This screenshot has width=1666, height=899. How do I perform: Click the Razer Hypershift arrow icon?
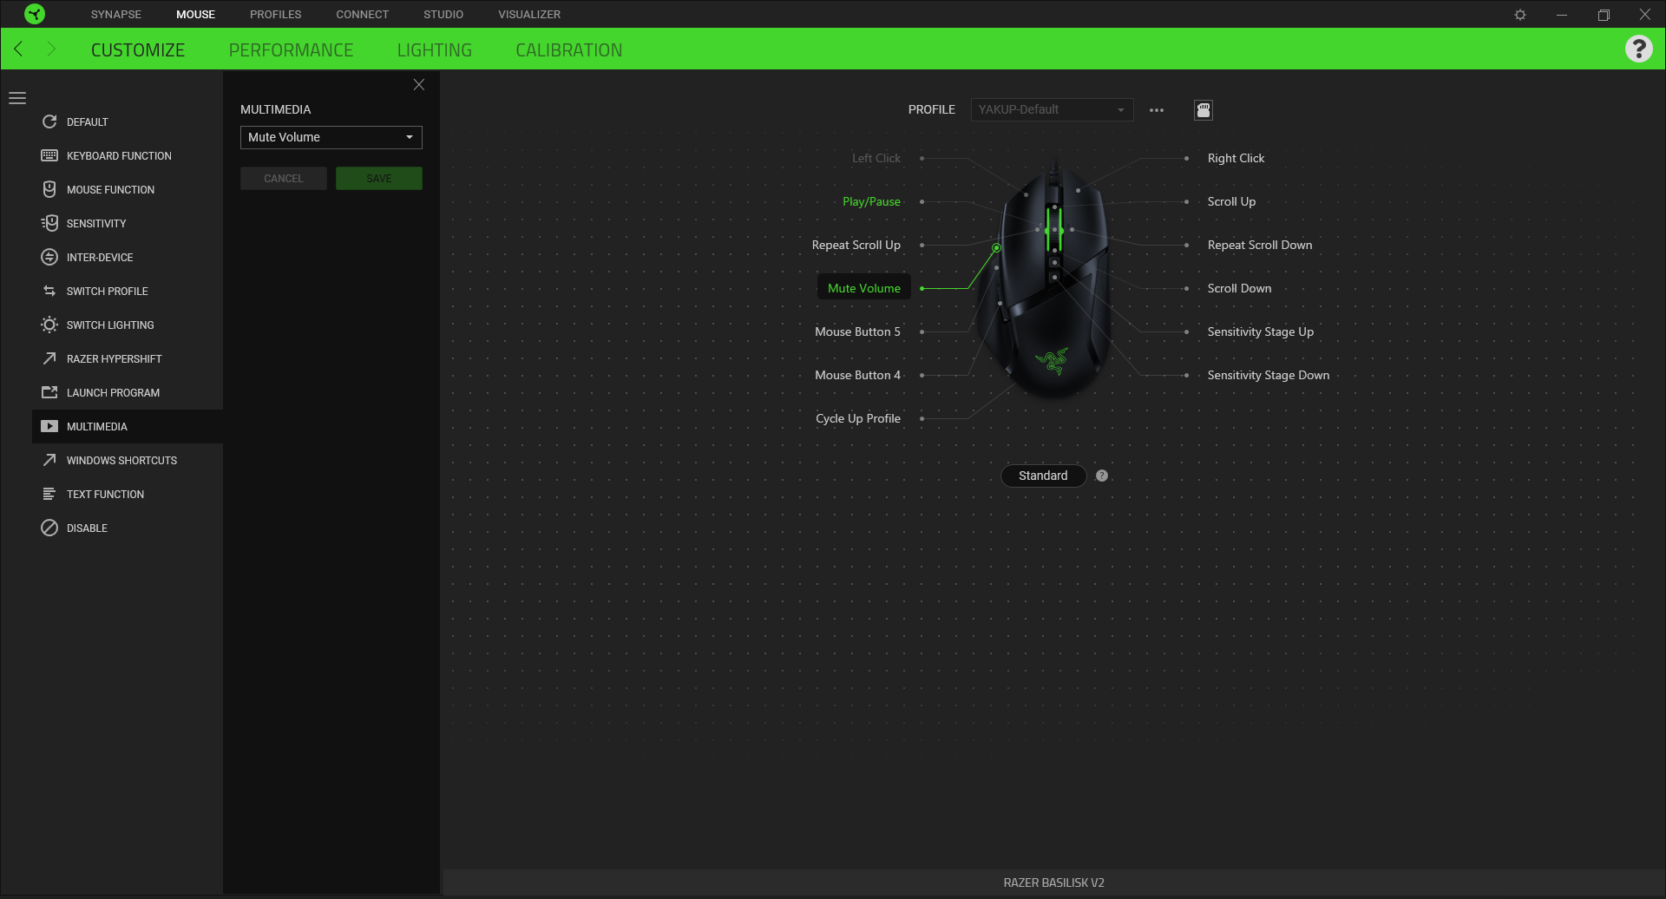click(49, 358)
